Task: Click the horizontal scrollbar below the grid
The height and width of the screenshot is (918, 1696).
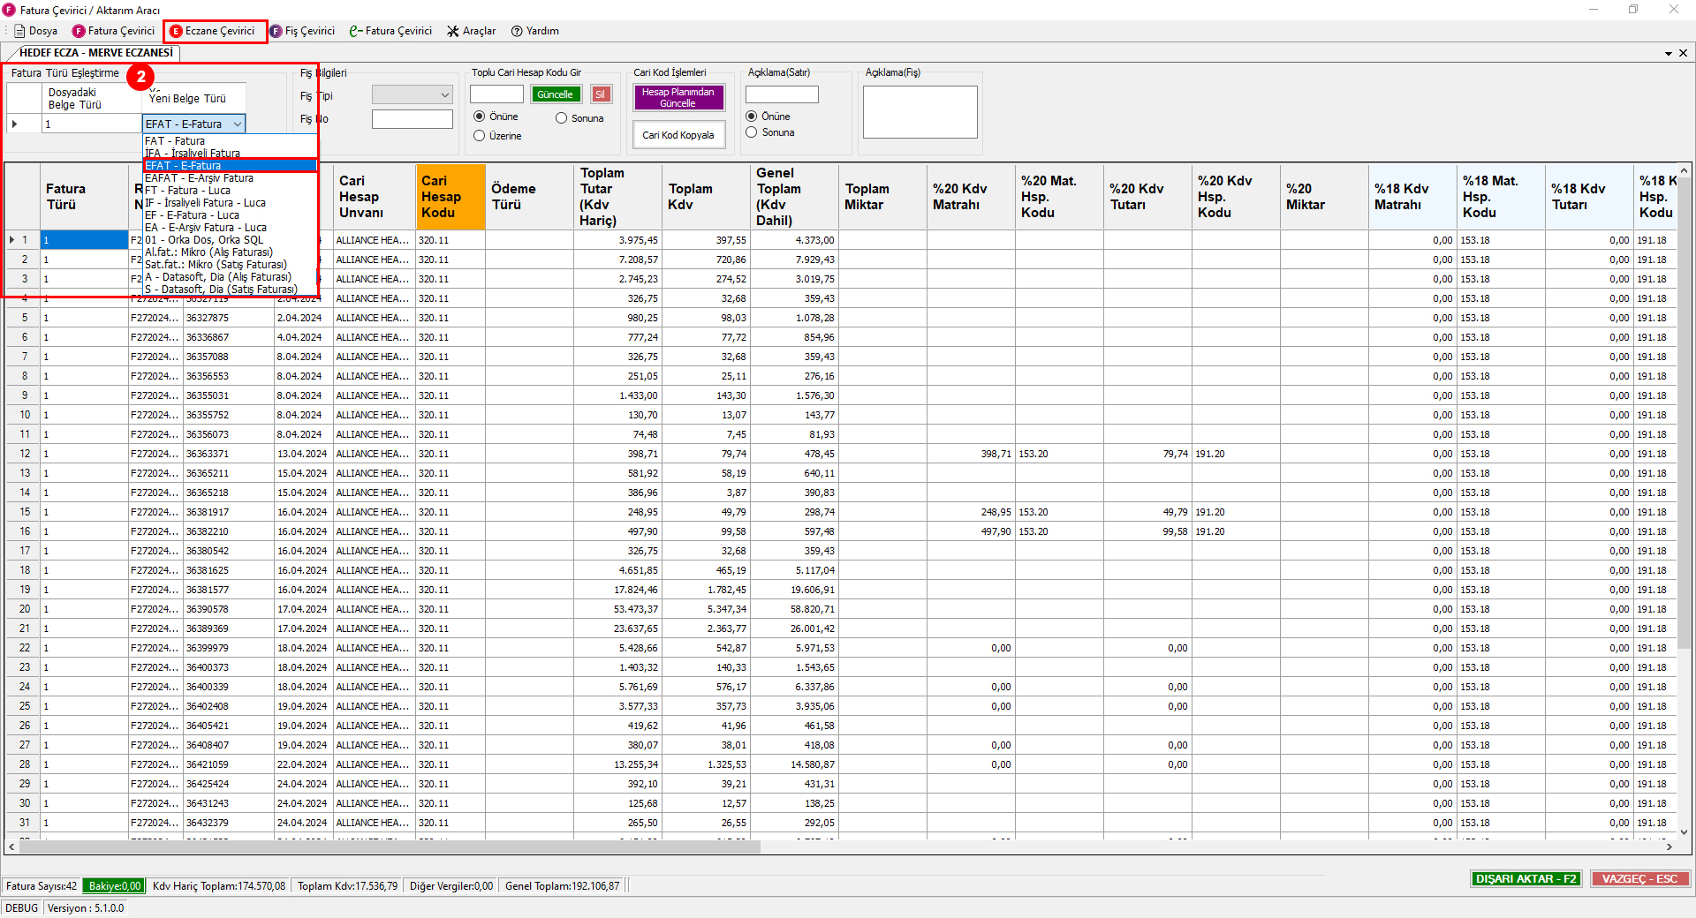Action: click(389, 847)
